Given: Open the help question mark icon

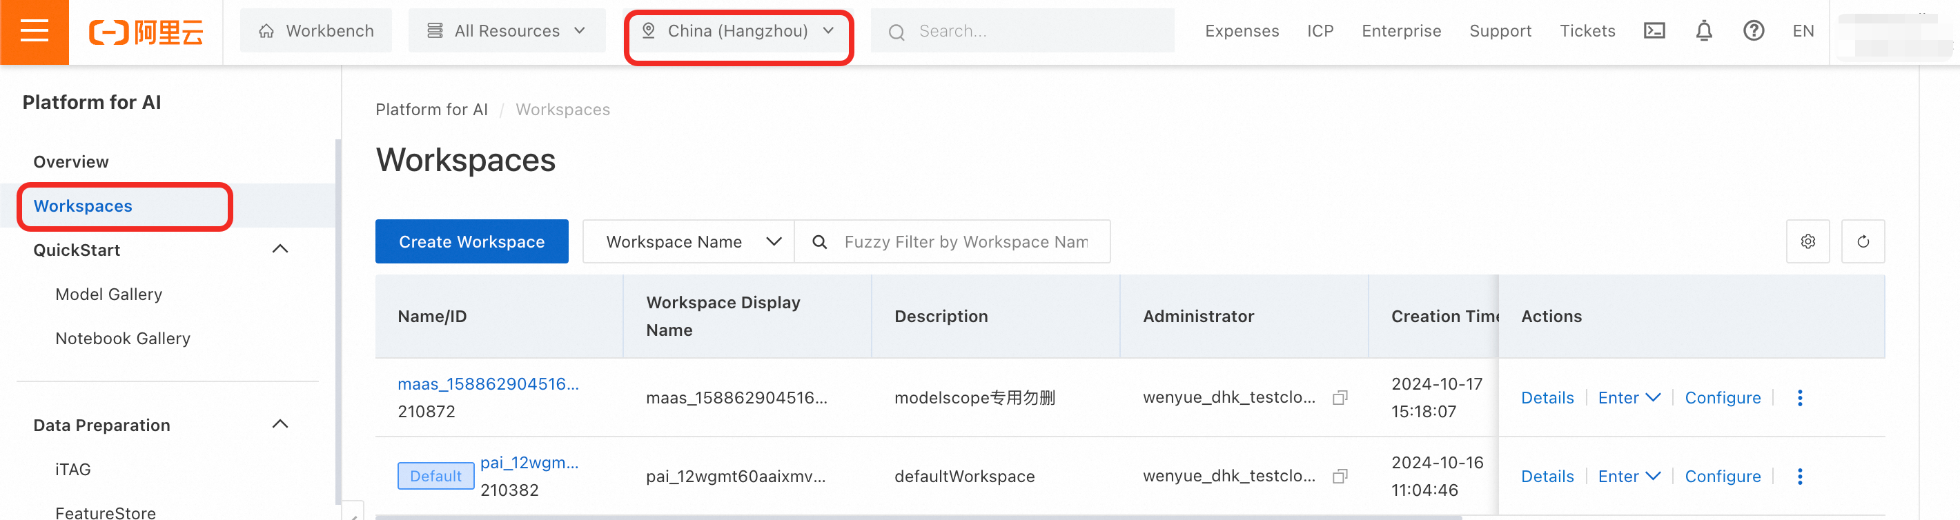Looking at the screenshot, I should pos(1753,31).
